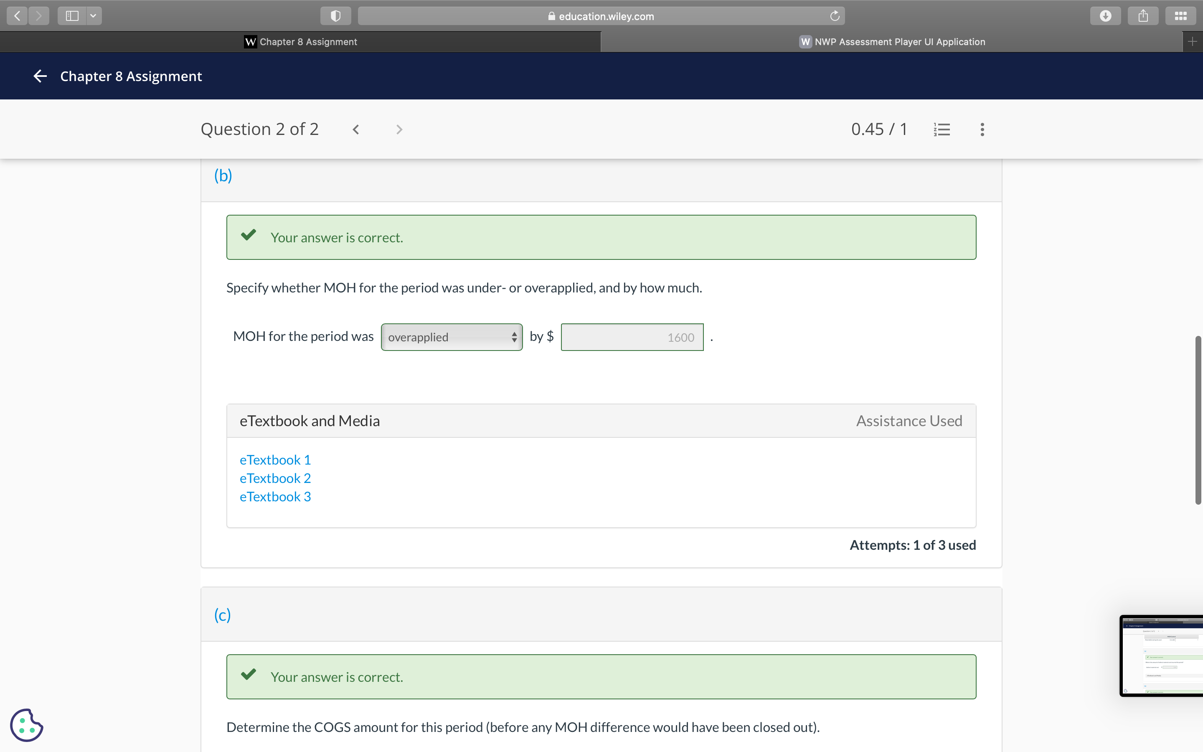Click the MOH amount input field
The width and height of the screenshot is (1203, 752).
[x=632, y=337]
